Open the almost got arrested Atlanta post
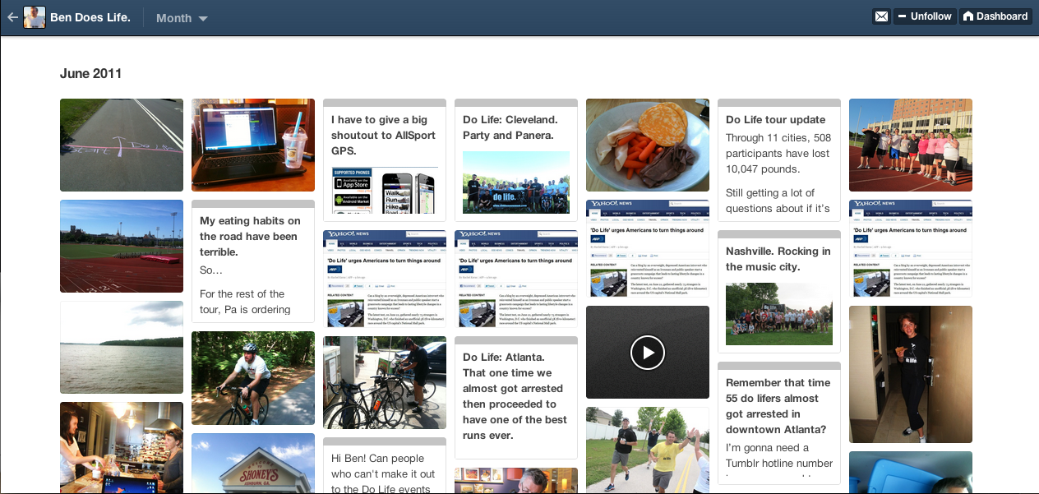The height and width of the screenshot is (494, 1039). click(779, 423)
